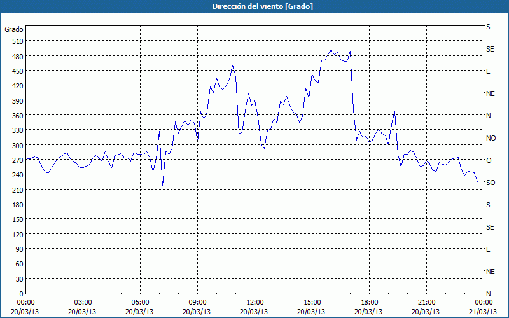Viewport: 509px width, 318px height.
Task: Click the 270 degree axis label
Action: click(x=18, y=160)
